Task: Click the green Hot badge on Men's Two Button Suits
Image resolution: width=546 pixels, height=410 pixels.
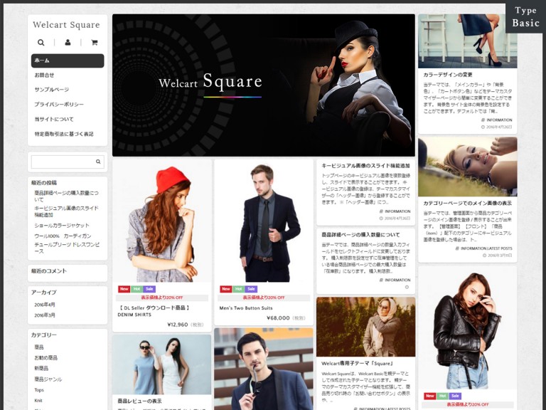Action: [238, 289]
